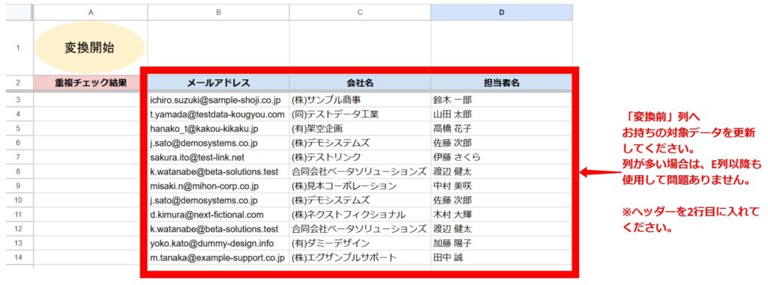
Task: Select cell 木村 大輝
Action: tap(502, 214)
